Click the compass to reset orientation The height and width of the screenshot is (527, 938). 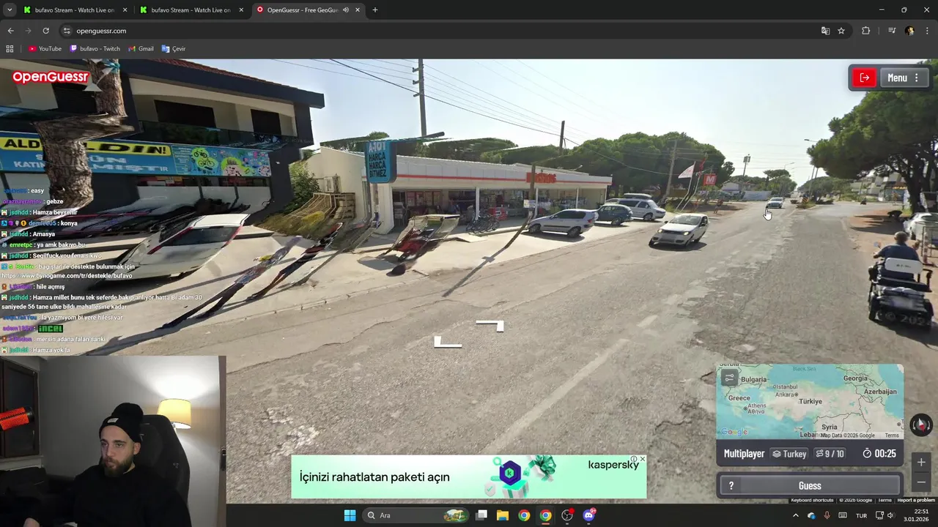point(921,425)
